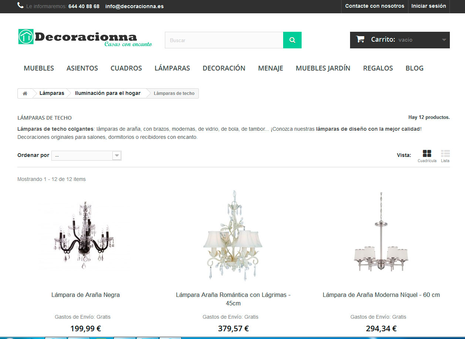Focus the Buscar search field
Viewport: 465px width, 339px height.
(224, 40)
